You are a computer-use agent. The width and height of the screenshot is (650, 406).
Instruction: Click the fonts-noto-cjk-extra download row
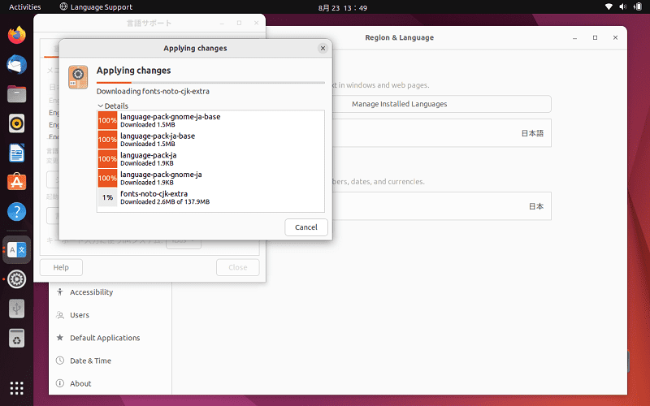tap(210, 197)
